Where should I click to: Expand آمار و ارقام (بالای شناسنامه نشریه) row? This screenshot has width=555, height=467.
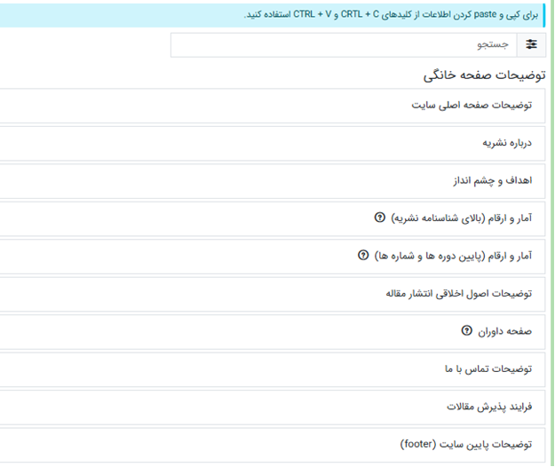[x=462, y=218]
